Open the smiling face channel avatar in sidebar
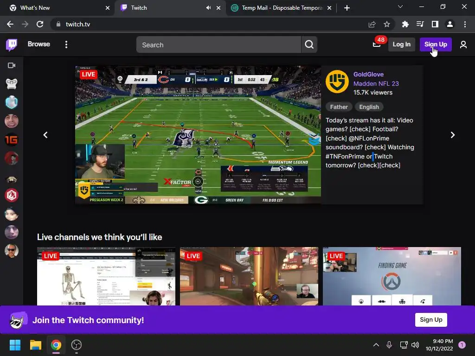Screen dimensions: 475x356 coord(12,121)
